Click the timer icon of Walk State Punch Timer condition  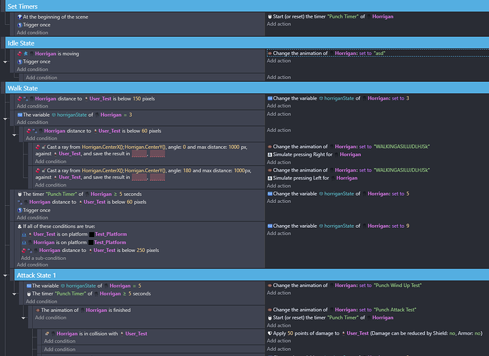pyautogui.click(x=20, y=194)
